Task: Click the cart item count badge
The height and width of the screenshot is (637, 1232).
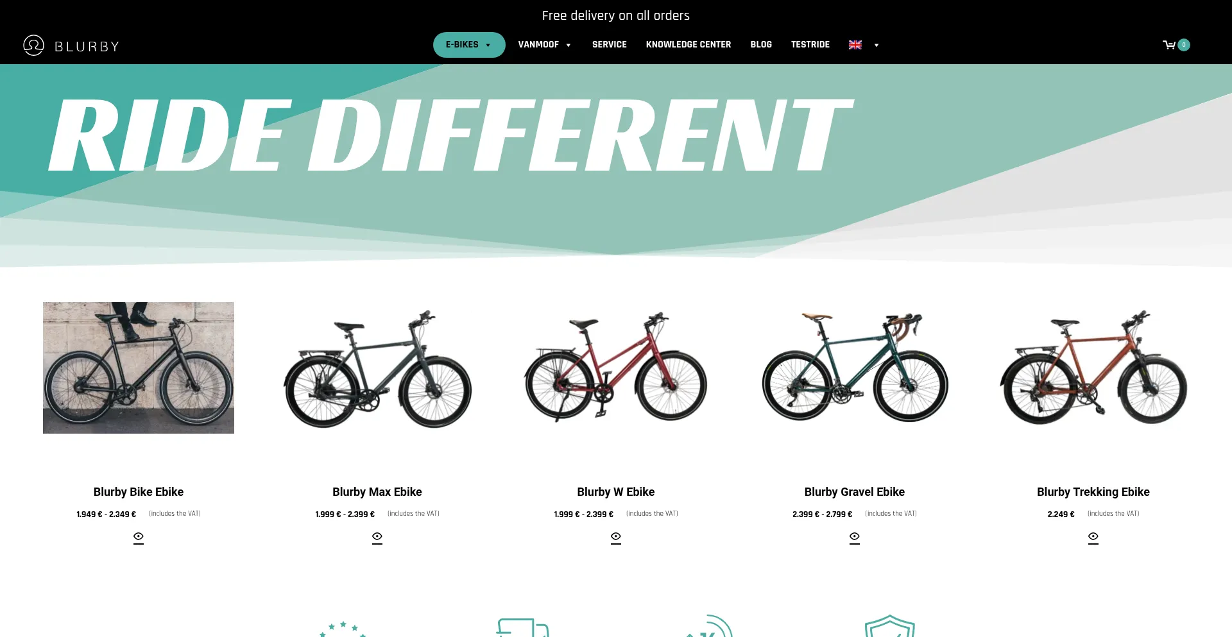Action: click(x=1184, y=45)
